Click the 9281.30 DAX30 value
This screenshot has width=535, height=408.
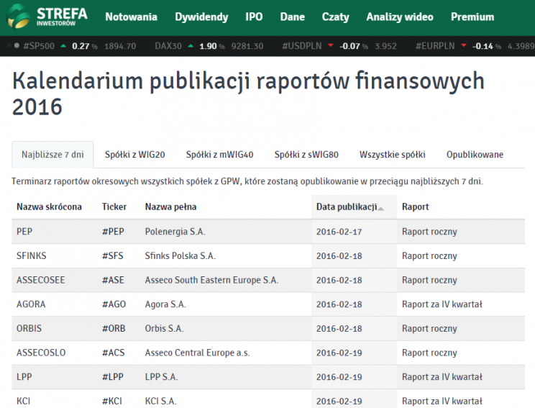[x=247, y=46]
